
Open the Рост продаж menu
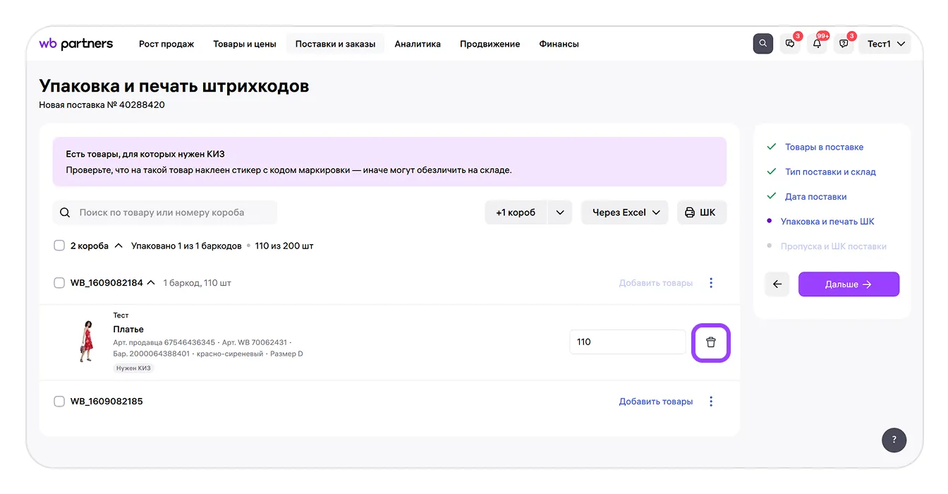[x=166, y=44]
